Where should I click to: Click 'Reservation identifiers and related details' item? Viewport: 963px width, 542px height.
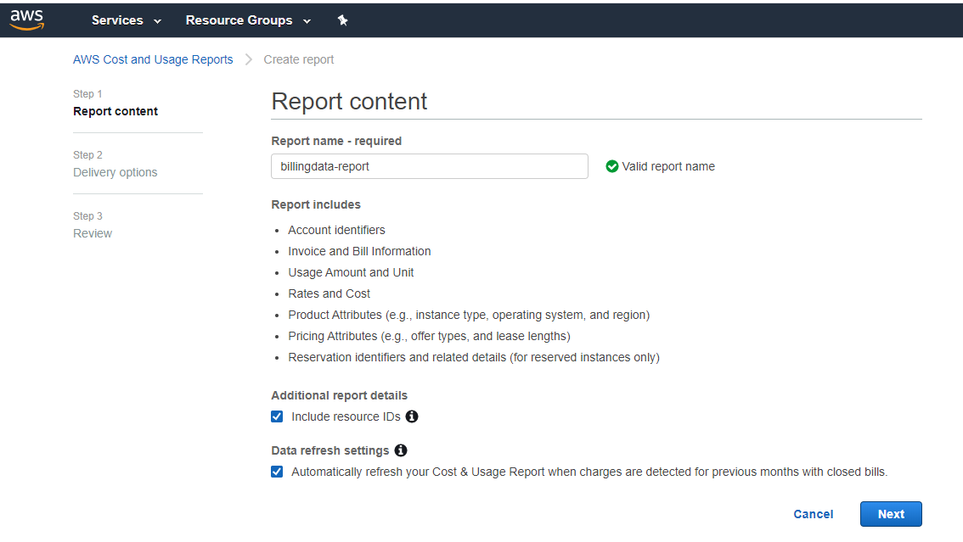click(474, 357)
